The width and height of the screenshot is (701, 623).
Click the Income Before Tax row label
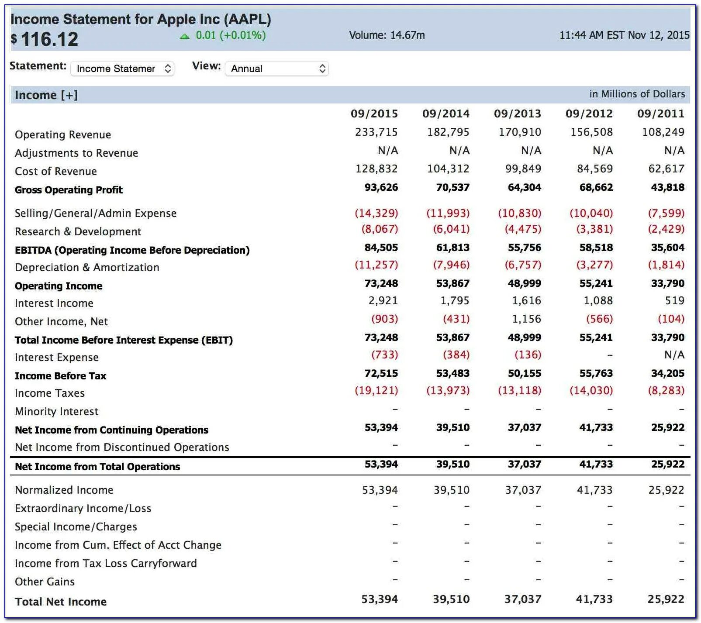(x=61, y=376)
